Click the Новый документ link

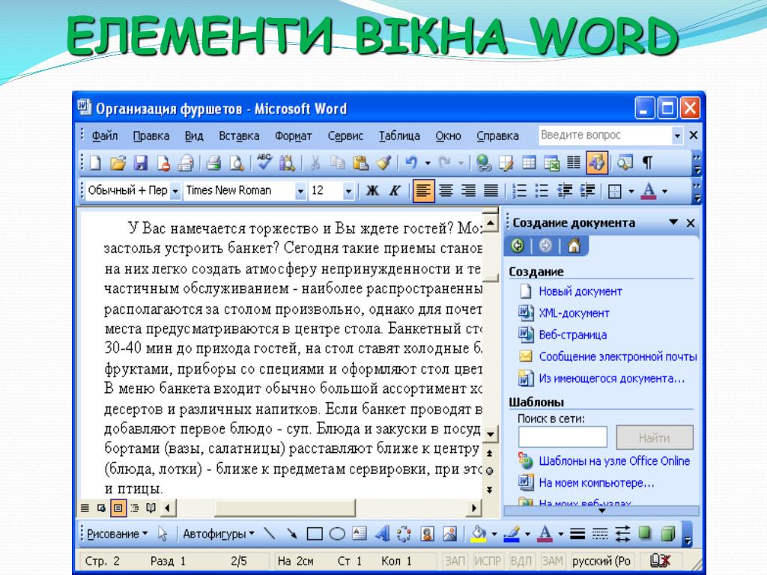coord(580,291)
